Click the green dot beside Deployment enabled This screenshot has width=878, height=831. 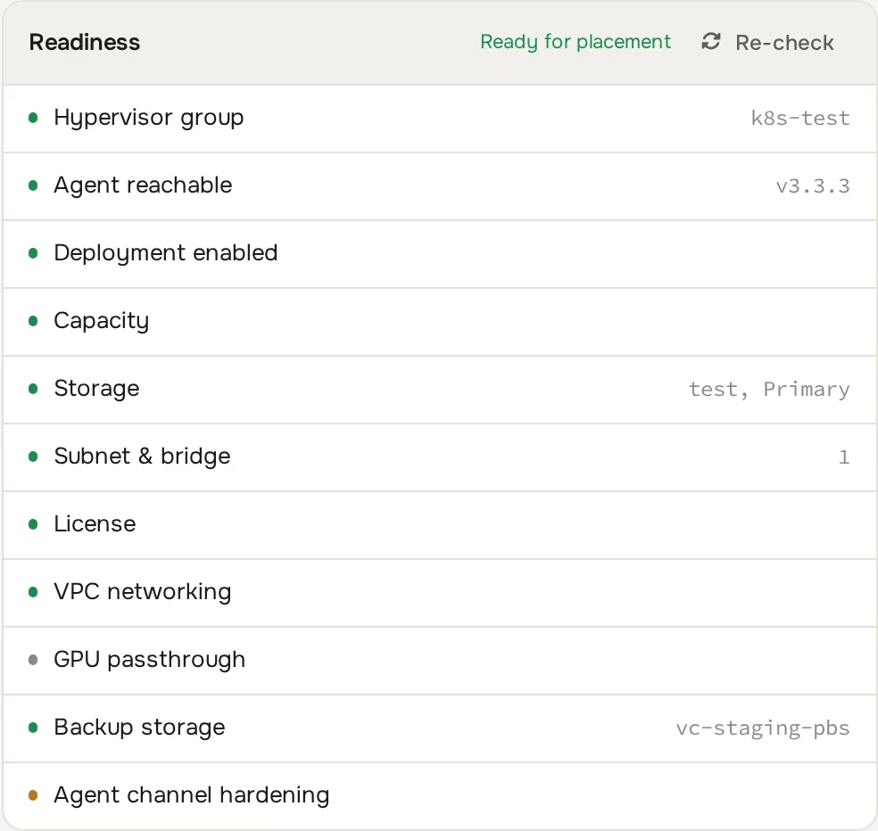[x=33, y=253]
